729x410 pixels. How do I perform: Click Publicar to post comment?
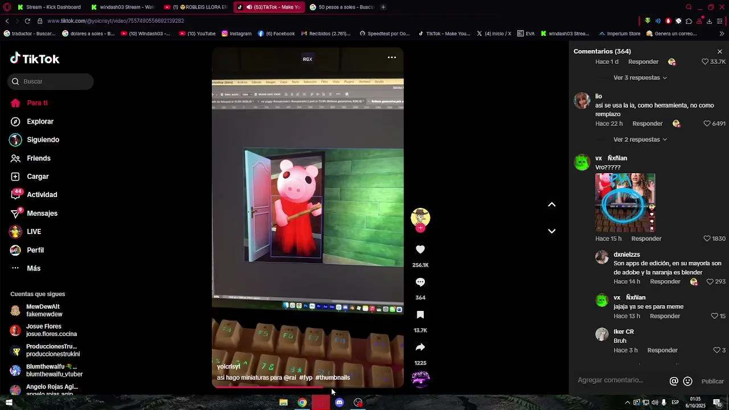712,382
